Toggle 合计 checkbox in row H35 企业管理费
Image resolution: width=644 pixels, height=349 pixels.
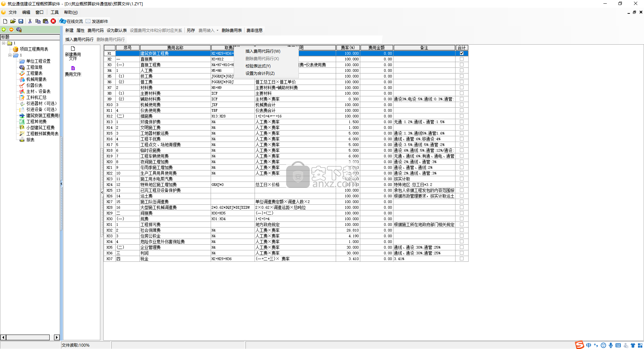[462, 247]
